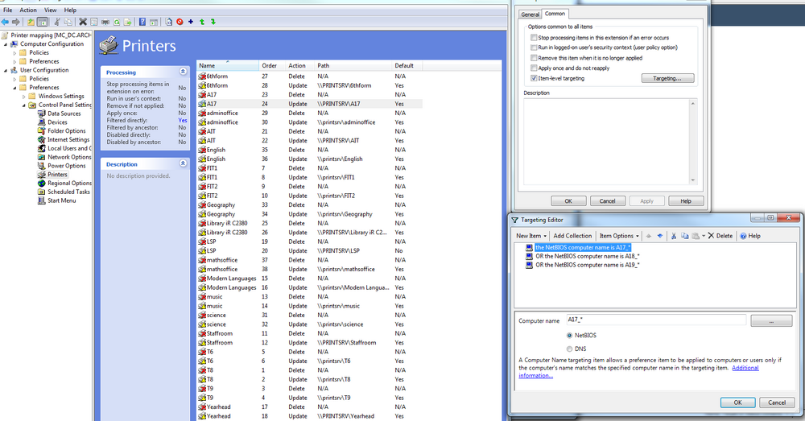
Task: Click the large printer icon beside the Printers heading
Action: (x=109, y=45)
